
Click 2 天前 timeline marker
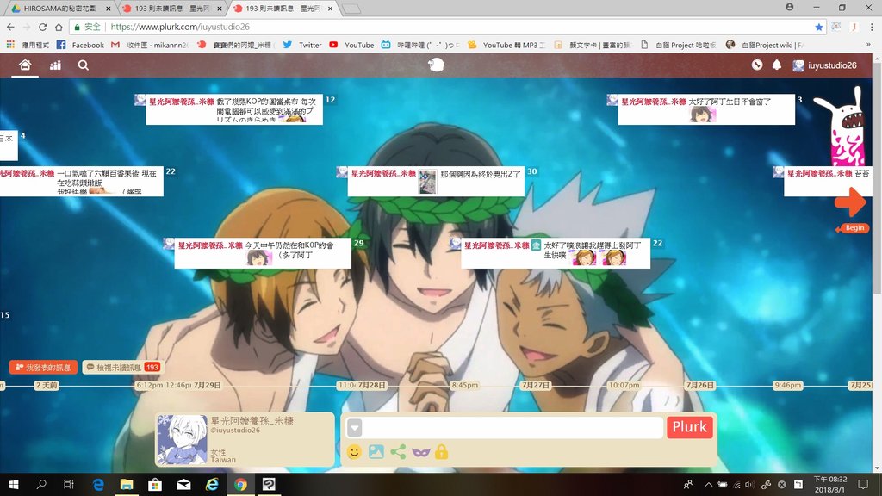[47, 385]
